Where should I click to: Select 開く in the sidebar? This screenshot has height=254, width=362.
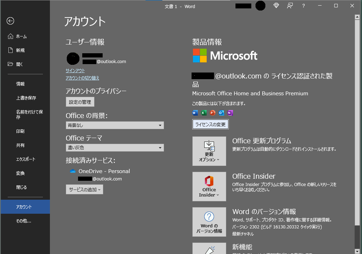coord(25,64)
